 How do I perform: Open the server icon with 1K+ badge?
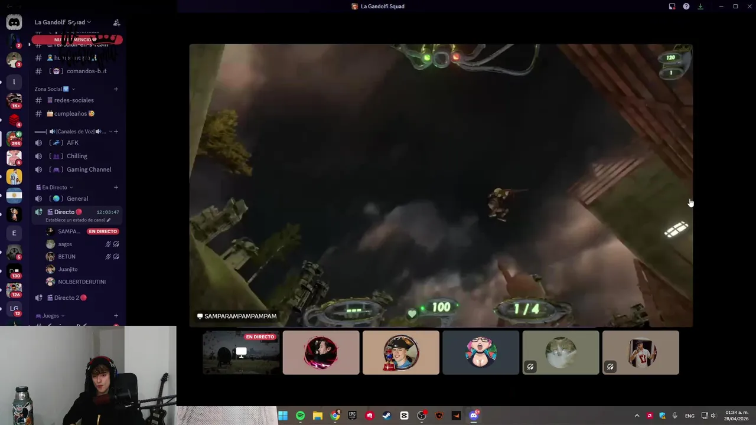pyautogui.click(x=14, y=100)
